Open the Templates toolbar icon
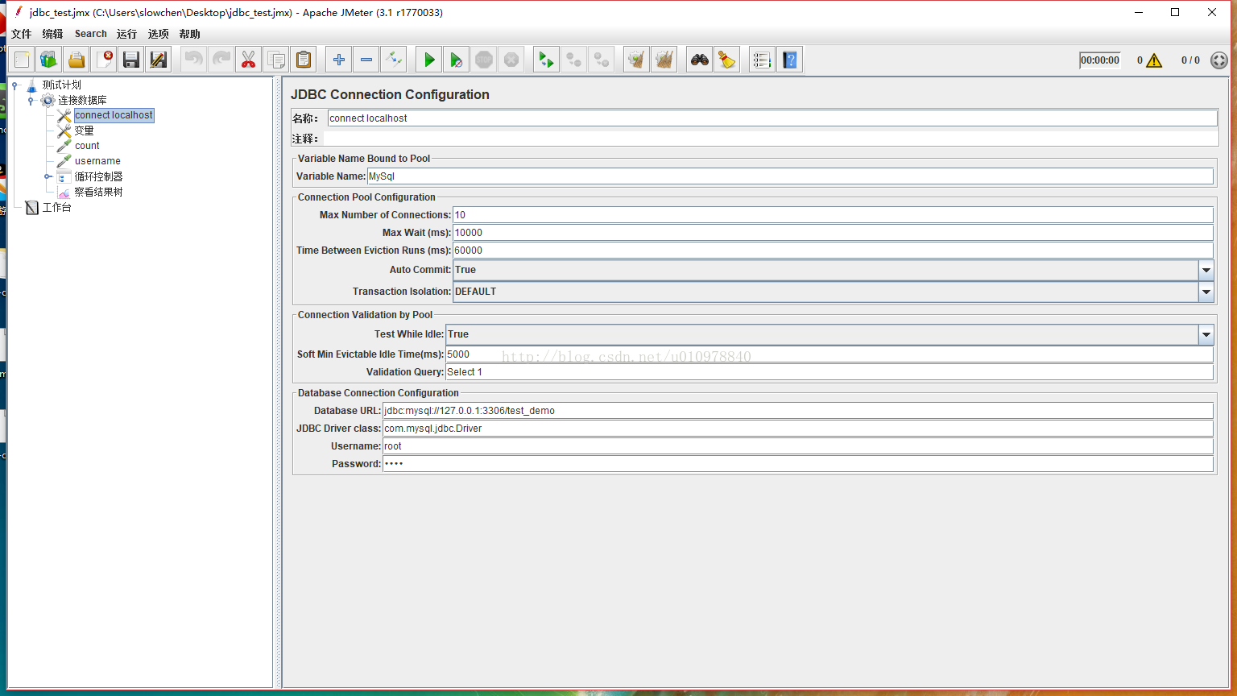 (49, 60)
